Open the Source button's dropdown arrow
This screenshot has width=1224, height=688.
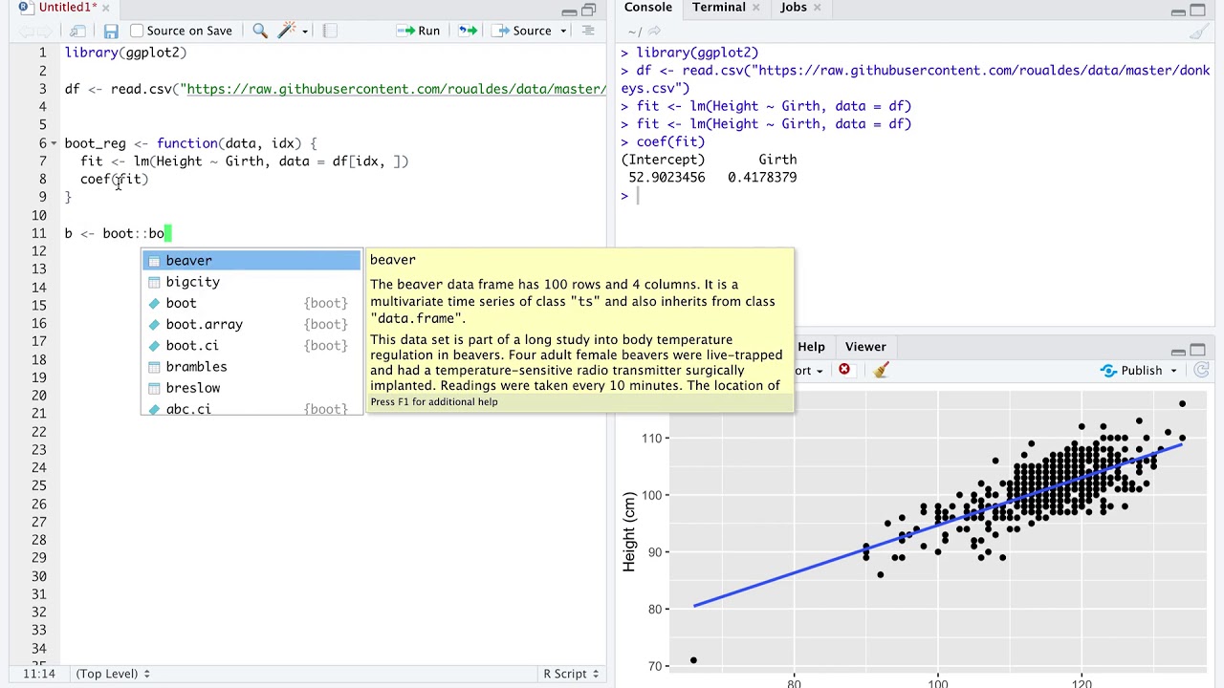pyautogui.click(x=563, y=31)
